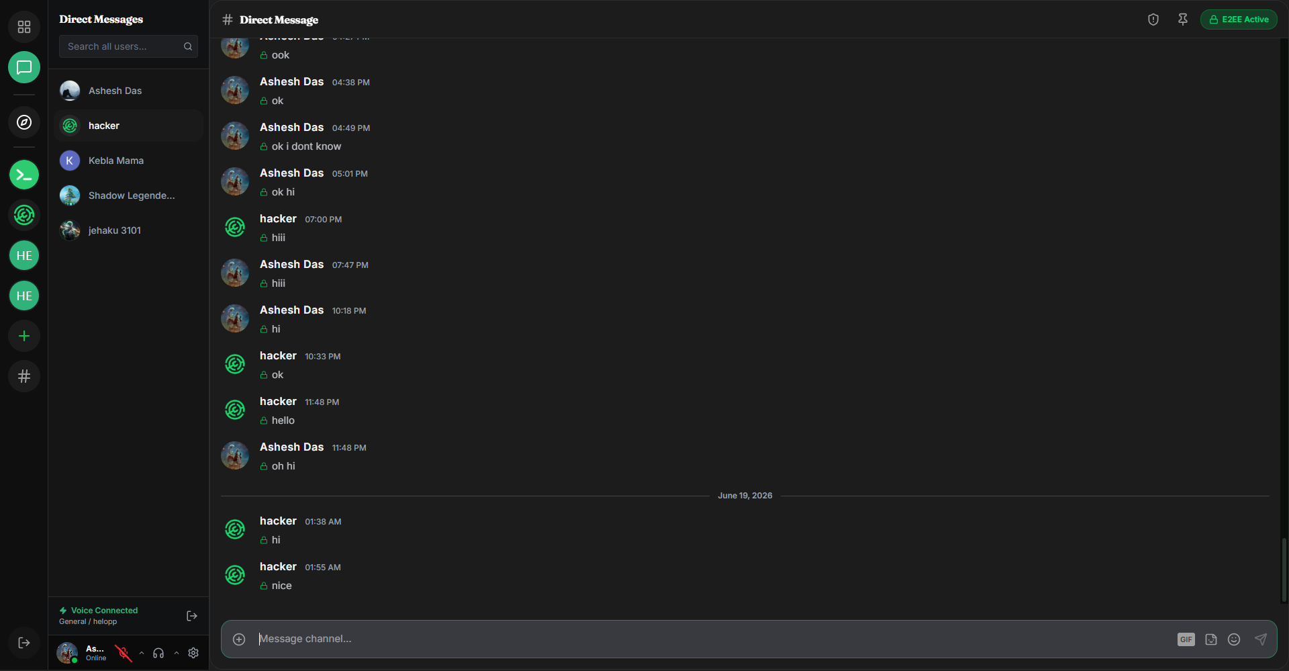This screenshot has width=1289, height=671.
Task: Open the dashboard grid icon in sidebar
Action: [x=24, y=27]
